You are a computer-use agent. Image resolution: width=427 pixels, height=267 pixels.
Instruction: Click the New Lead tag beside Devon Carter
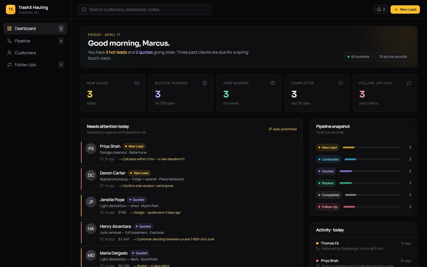click(139, 173)
